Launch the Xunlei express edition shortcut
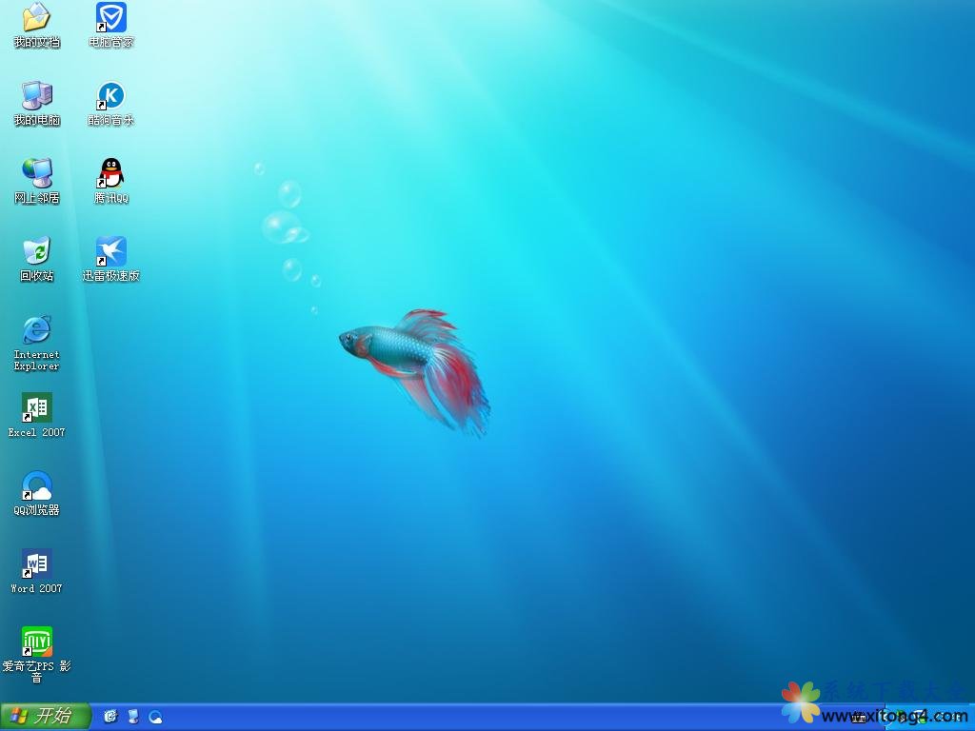This screenshot has width=975, height=731. tap(111, 251)
